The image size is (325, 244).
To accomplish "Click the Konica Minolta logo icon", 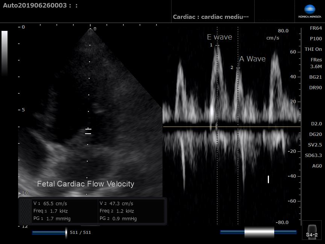I will pos(310,10).
